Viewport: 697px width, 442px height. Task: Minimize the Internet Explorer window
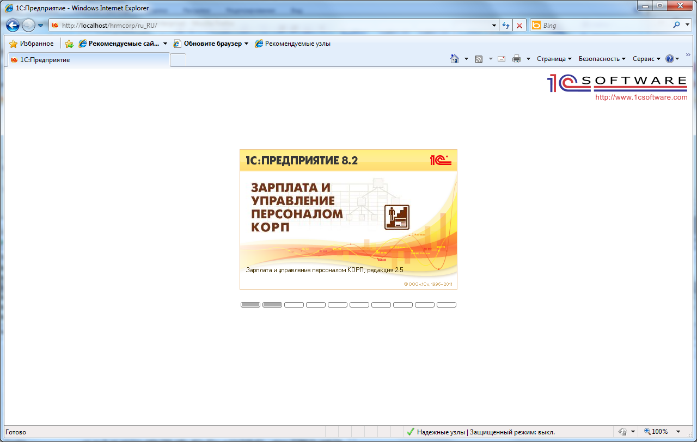[x=645, y=5]
